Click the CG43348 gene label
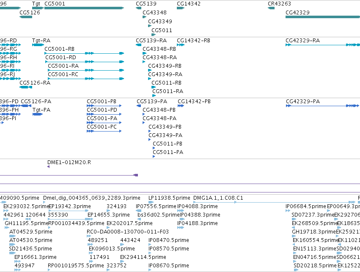Screen dimensions: 360x272 tap(154, 13)
